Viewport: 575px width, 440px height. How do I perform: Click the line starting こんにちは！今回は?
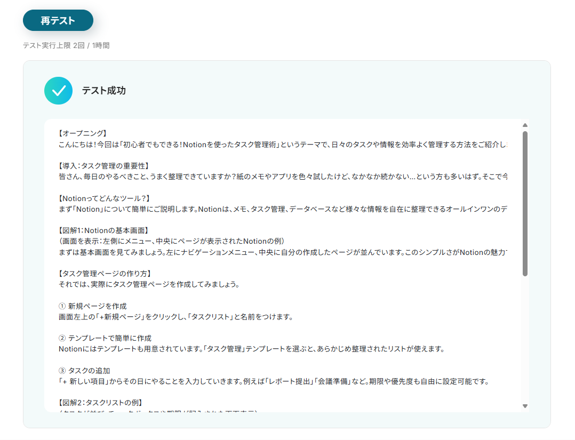pyautogui.click(x=283, y=145)
